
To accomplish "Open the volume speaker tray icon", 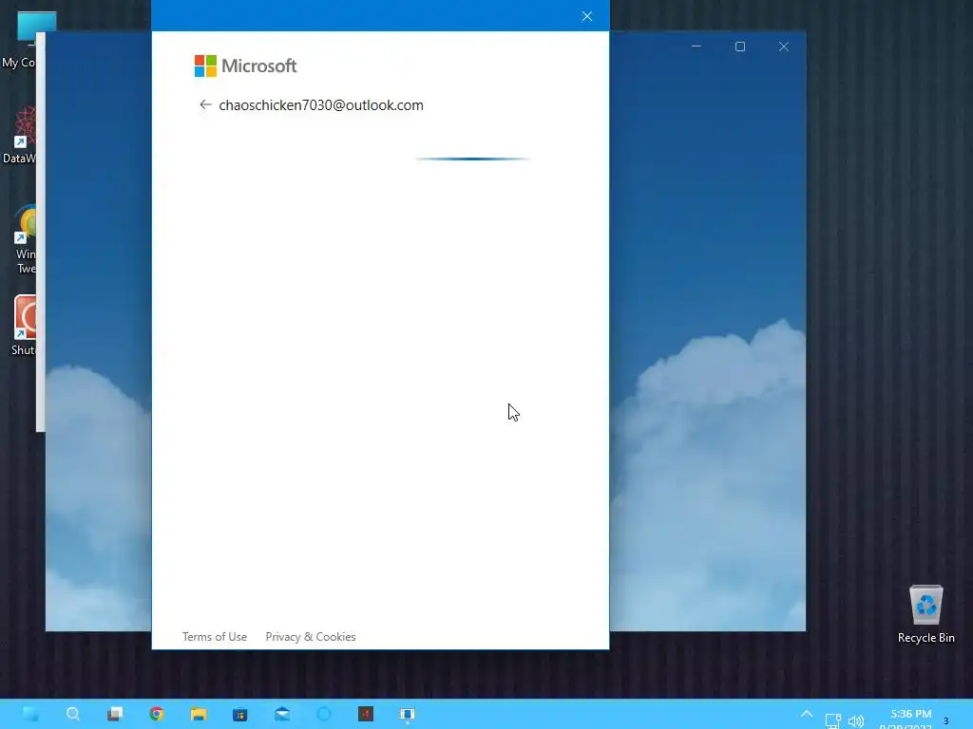I will click(856, 720).
